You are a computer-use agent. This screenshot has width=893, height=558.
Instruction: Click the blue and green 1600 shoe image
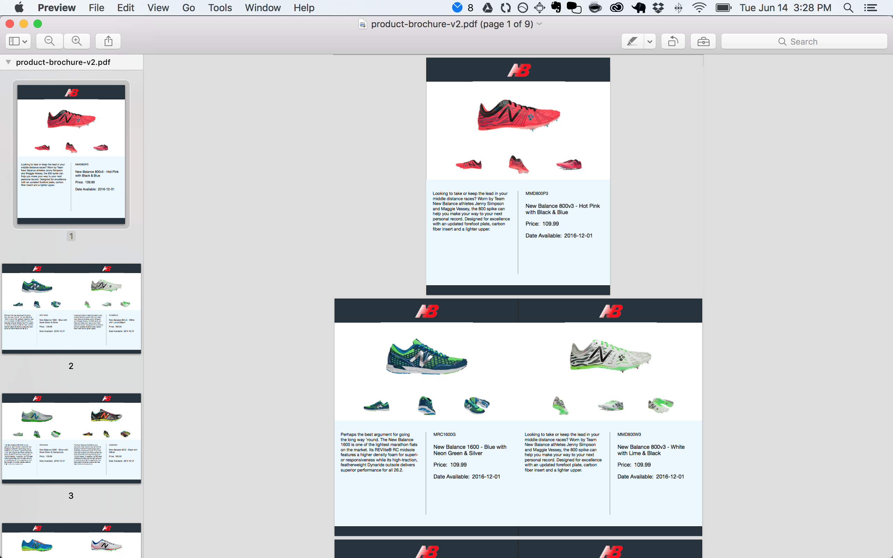(x=427, y=356)
